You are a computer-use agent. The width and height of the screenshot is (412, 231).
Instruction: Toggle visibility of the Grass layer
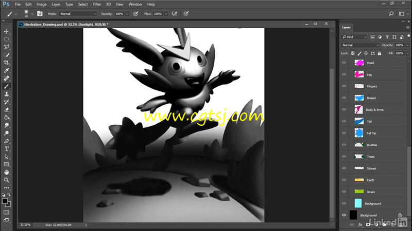[344, 191]
